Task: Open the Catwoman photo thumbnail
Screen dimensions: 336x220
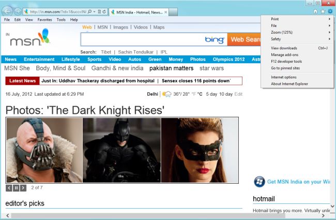Action: click(x=200, y=150)
